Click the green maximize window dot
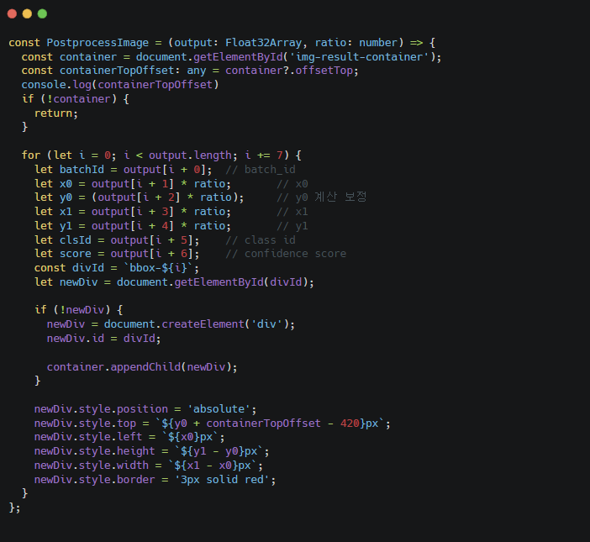The height and width of the screenshot is (542, 590). [42, 14]
